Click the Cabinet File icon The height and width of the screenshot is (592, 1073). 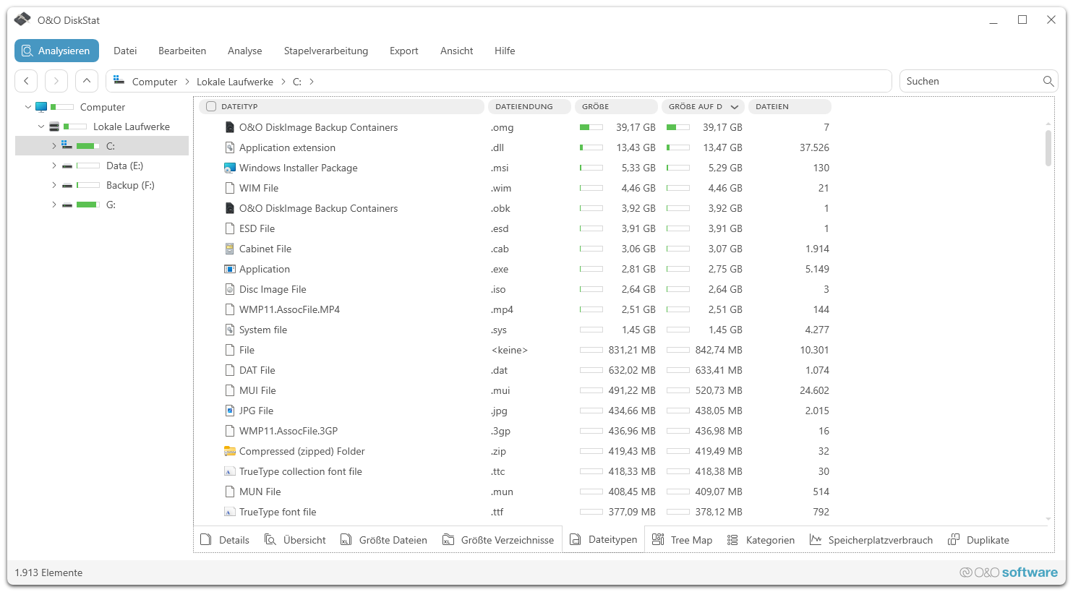tap(230, 249)
